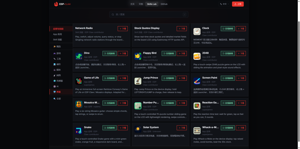Viewport: 300px width, 149px height.
Task: Download the Stock Quotes Display skill
Action: 182,29
